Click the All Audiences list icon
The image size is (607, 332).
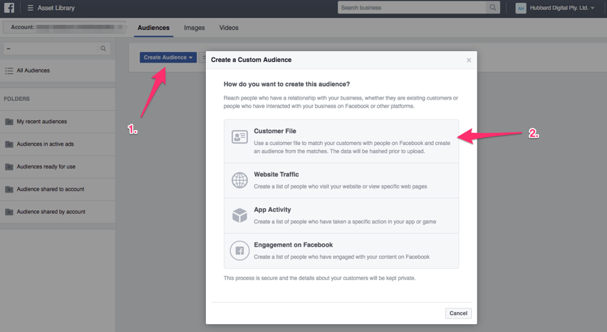[9, 70]
